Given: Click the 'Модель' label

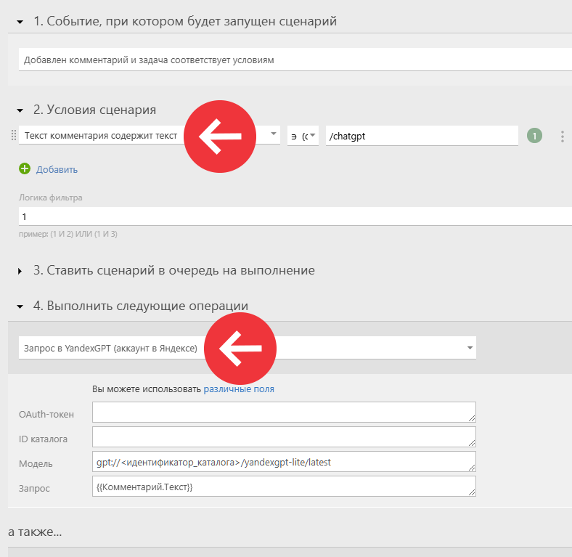Looking at the screenshot, I should coord(36,464).
